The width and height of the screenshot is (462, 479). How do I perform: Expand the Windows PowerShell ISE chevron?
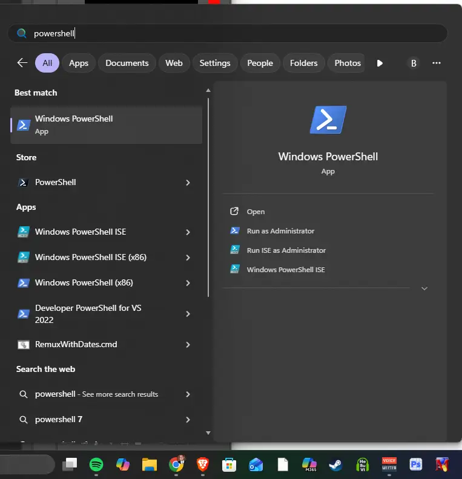(x=188, y=232)
